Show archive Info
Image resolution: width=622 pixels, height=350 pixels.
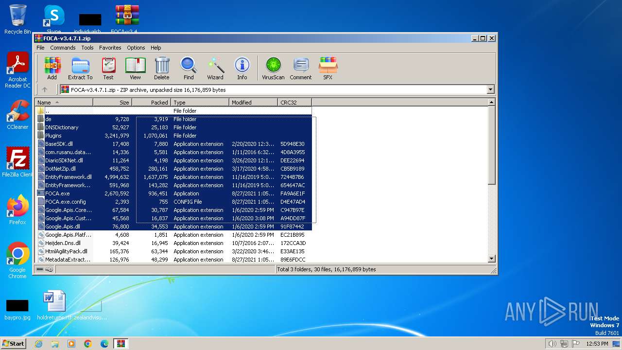[242, 68]
